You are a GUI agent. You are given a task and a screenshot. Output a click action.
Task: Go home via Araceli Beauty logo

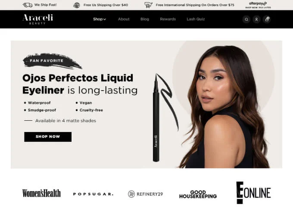click(x=38, y=19)
